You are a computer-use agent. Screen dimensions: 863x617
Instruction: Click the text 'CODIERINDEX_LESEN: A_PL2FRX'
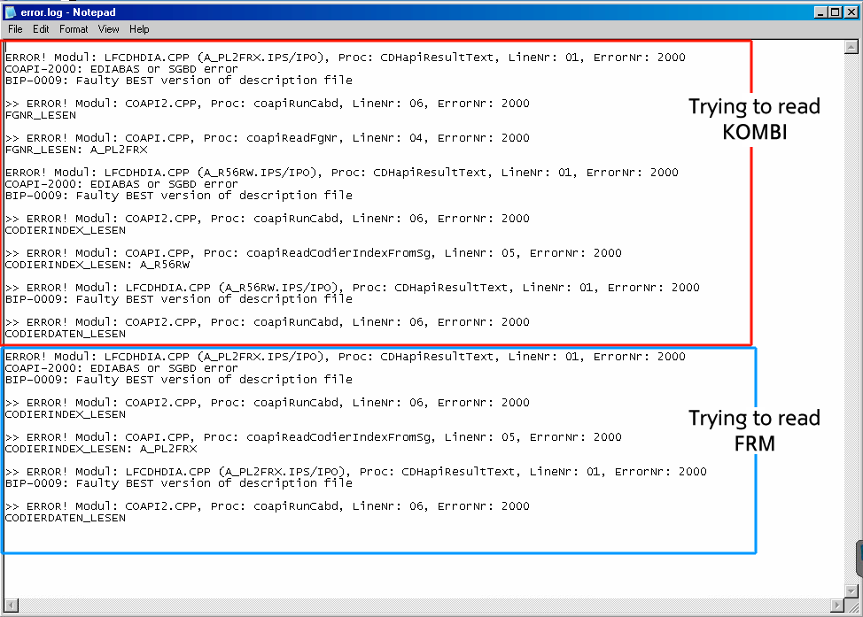(x=101, y=449)
